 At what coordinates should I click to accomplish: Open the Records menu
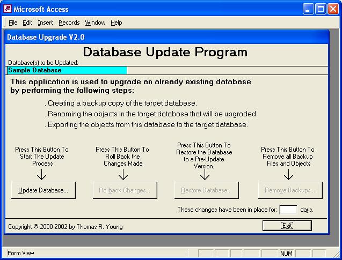click(x=69, y=23)
